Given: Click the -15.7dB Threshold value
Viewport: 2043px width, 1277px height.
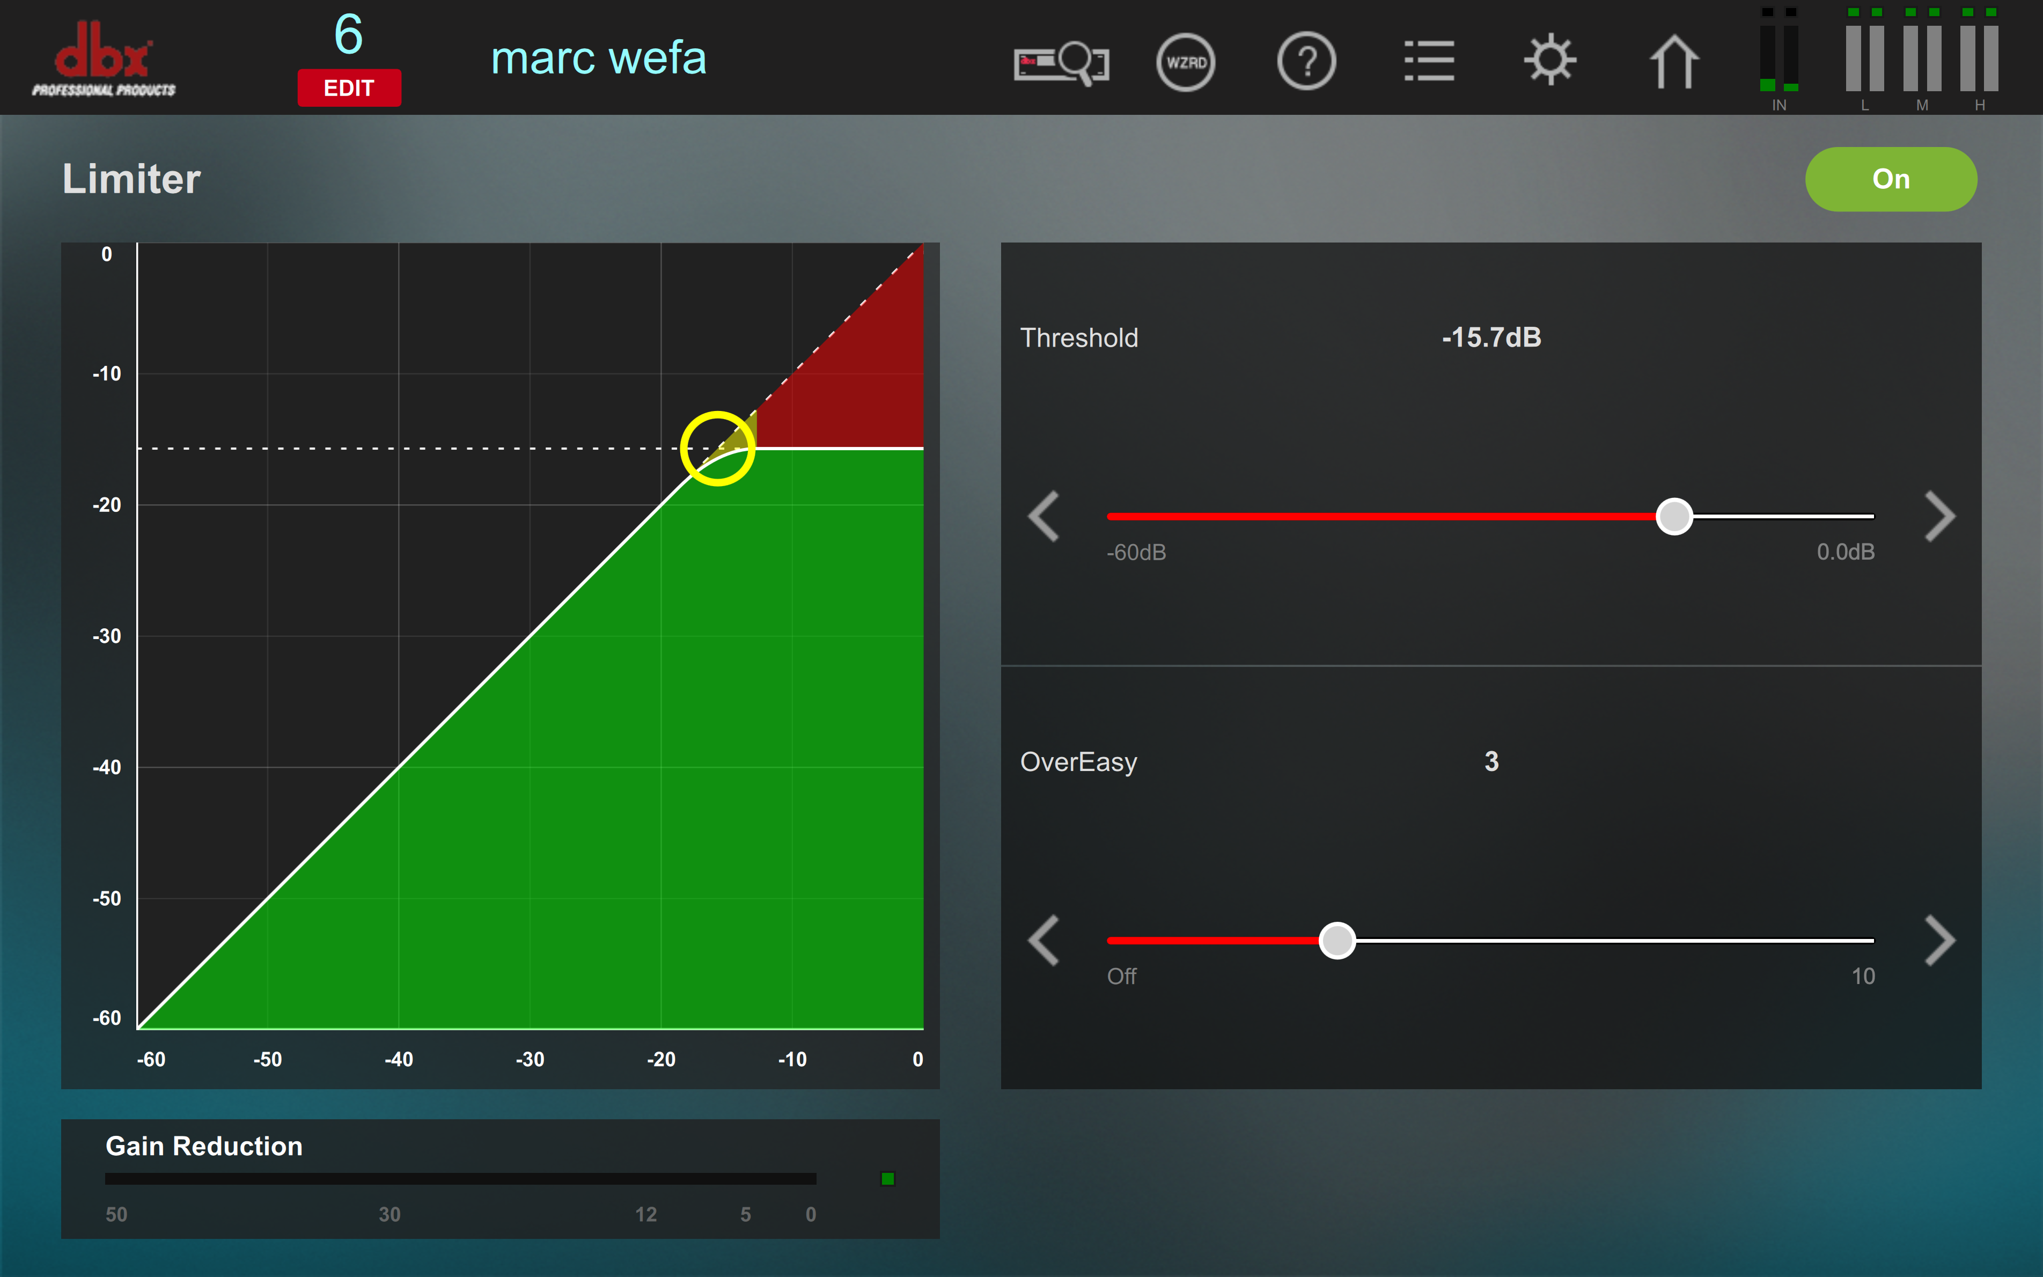Looking at the screenshot, I should (1491, 338).
